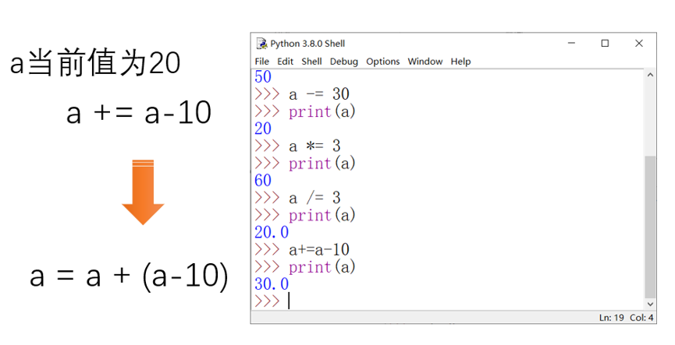This screenshot has height=345, width=675.
Task: Maximize the Python Shell window
Action: pos(605,44)
